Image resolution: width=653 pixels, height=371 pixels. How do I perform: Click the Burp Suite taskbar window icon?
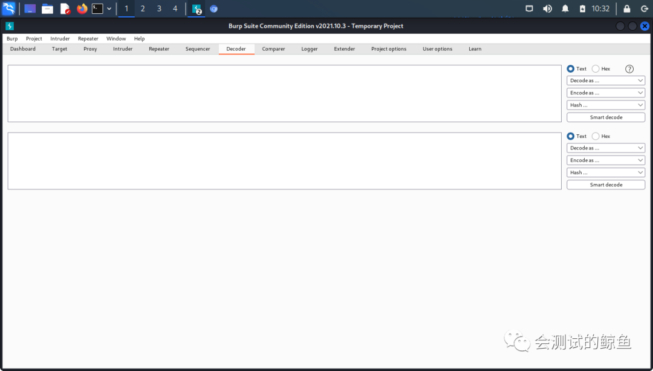tap(197, 8)
